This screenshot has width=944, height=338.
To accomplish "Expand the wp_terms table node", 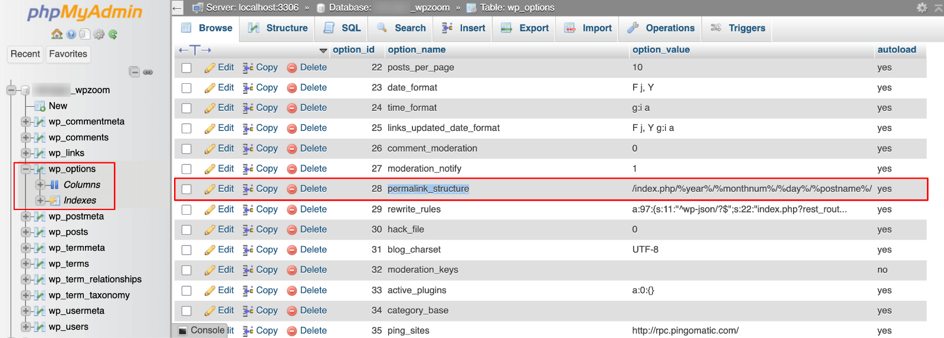I will 25,264.
